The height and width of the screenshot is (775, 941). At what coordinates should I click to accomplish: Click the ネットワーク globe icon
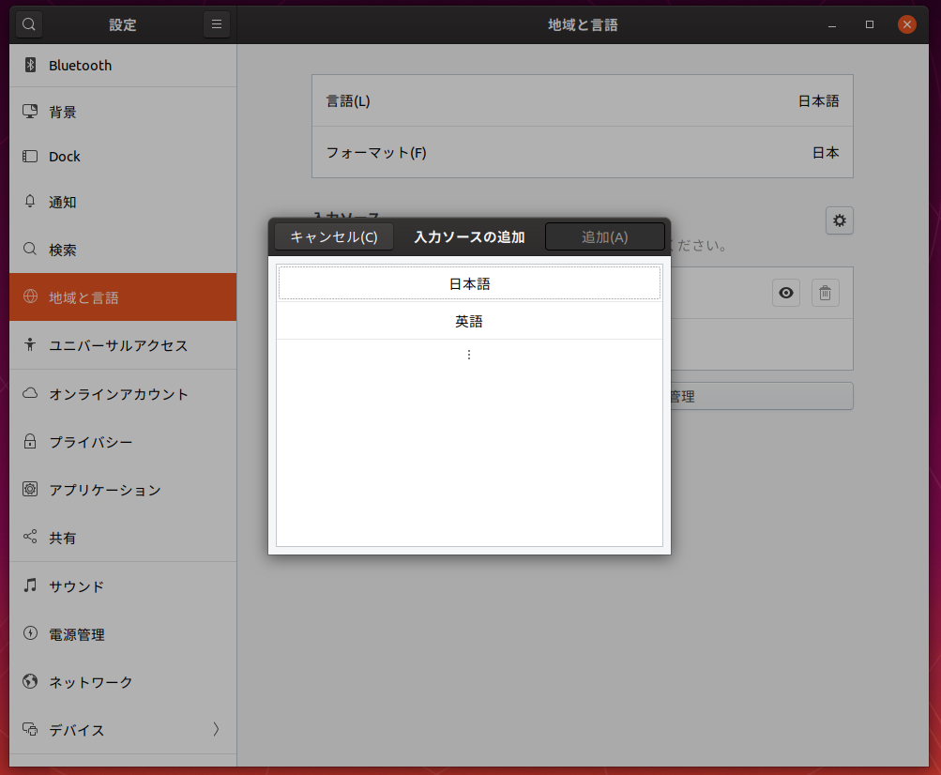(30, 681)
